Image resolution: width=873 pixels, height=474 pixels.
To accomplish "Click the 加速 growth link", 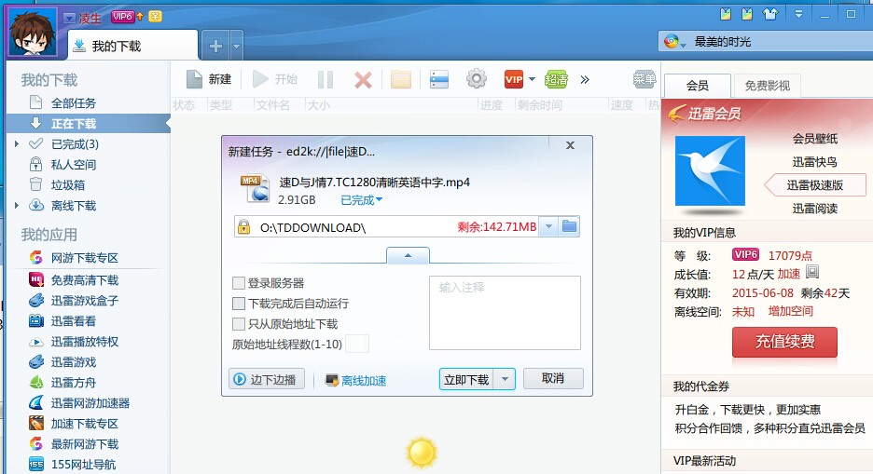I will click(x=789, y=274).
